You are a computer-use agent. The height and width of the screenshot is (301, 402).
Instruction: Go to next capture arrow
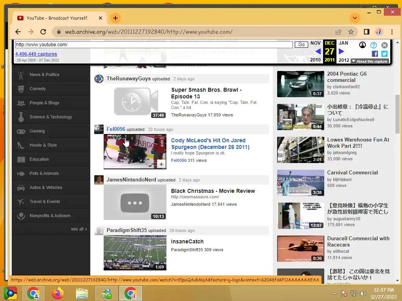tap(341, 51)
